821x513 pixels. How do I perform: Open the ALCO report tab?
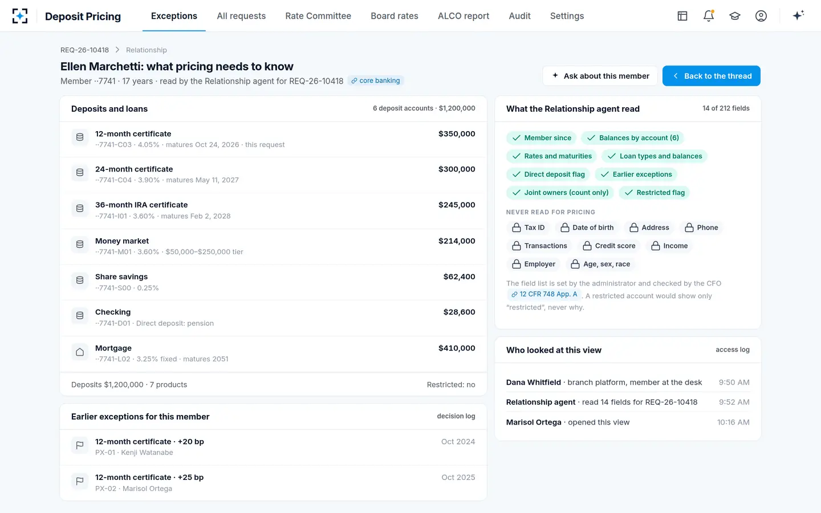[464, 16]
